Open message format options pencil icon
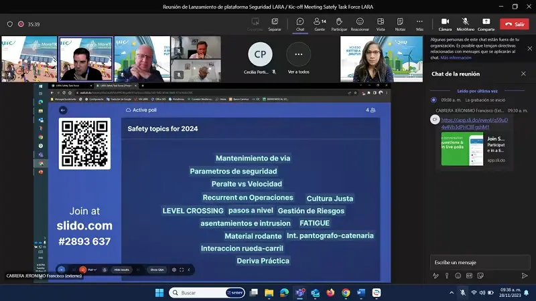Screen dimensions: 536x301 (x=435, y=276)
